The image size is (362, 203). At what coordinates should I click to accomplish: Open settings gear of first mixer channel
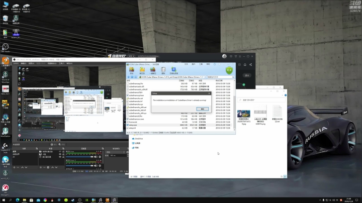pyautogui.click(x=100, y=157)
